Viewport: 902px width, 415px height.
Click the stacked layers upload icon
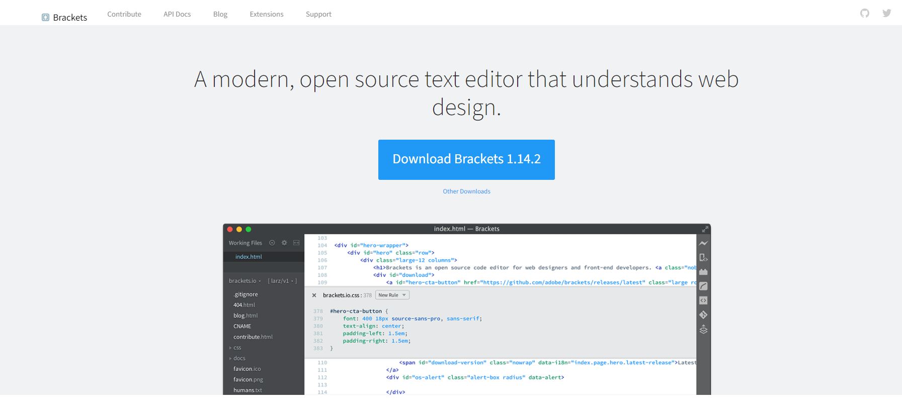click(703, 330)
